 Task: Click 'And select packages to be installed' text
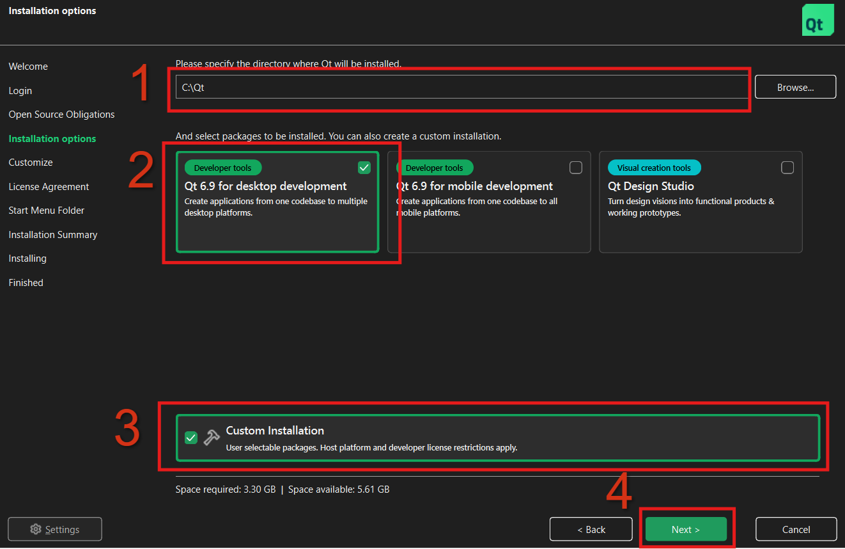pyautogui.click(x=339, y=136)
